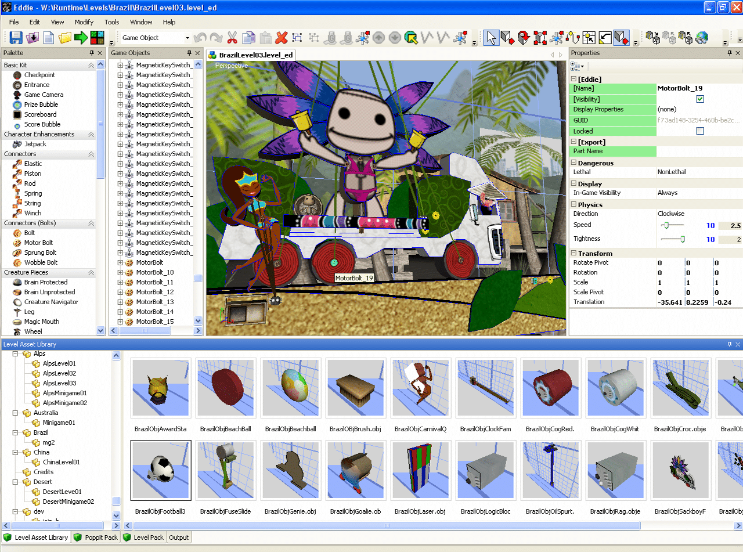Screen dimensions: 743x552
Task: Select the arrow pointer selection tool
Action: point(491,38)
